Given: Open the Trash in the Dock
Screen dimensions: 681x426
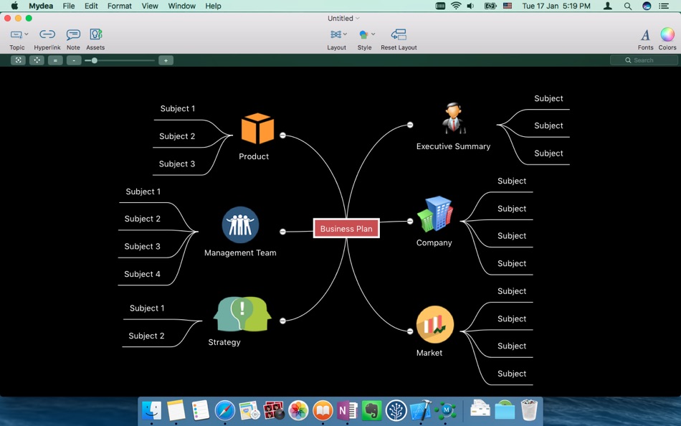Looking at the screenshot, I should (529, 410).
